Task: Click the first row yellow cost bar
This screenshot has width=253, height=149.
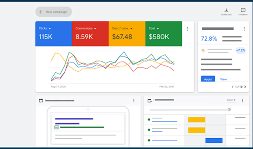Action: click(196, 120)
